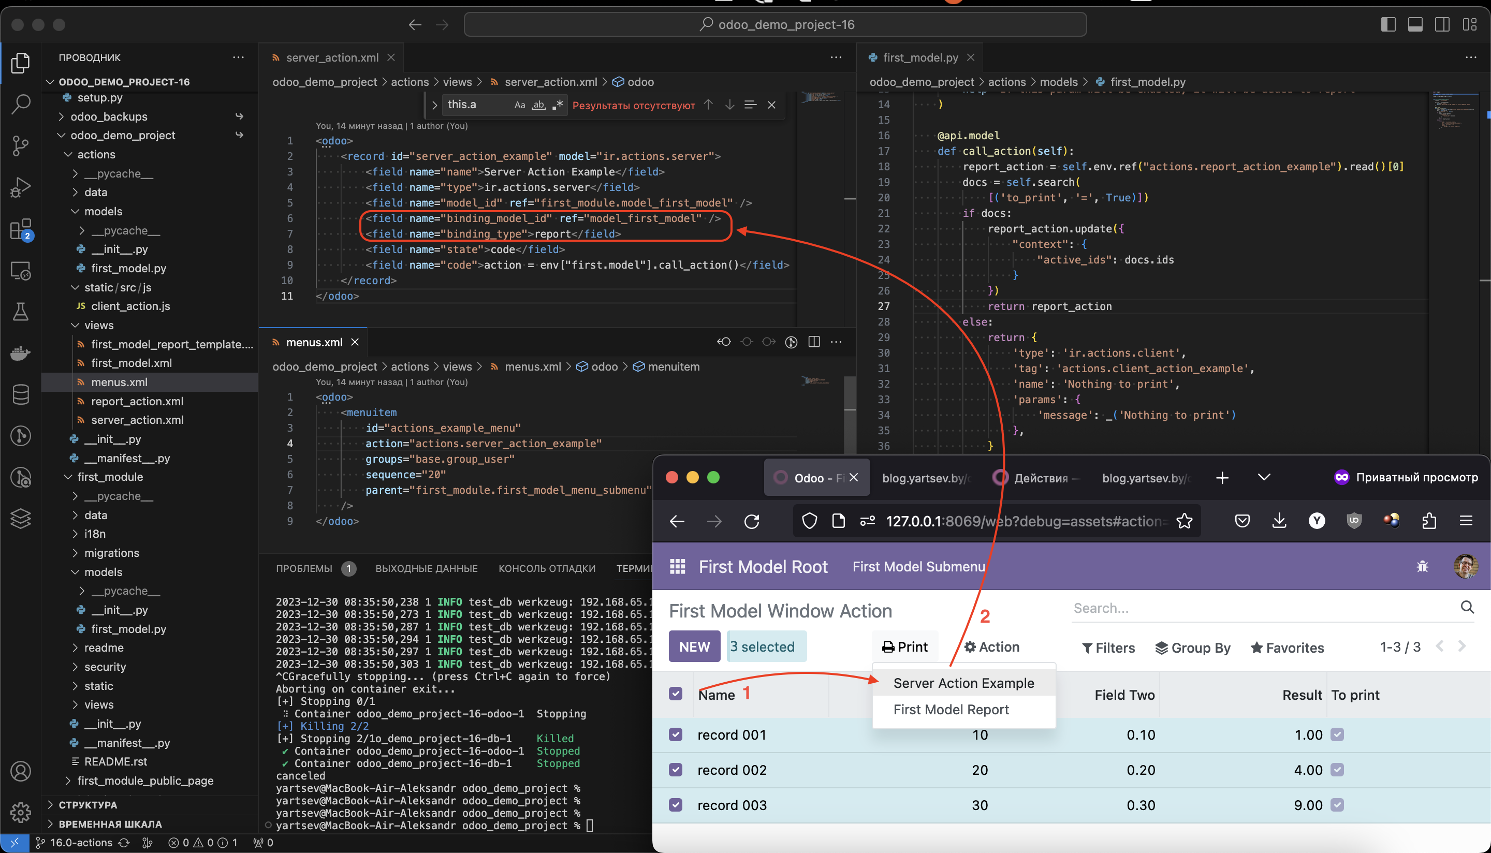Click the VS Code command center search box
The width and height of the screenshot is (1491, 853).
coord(775,25)
